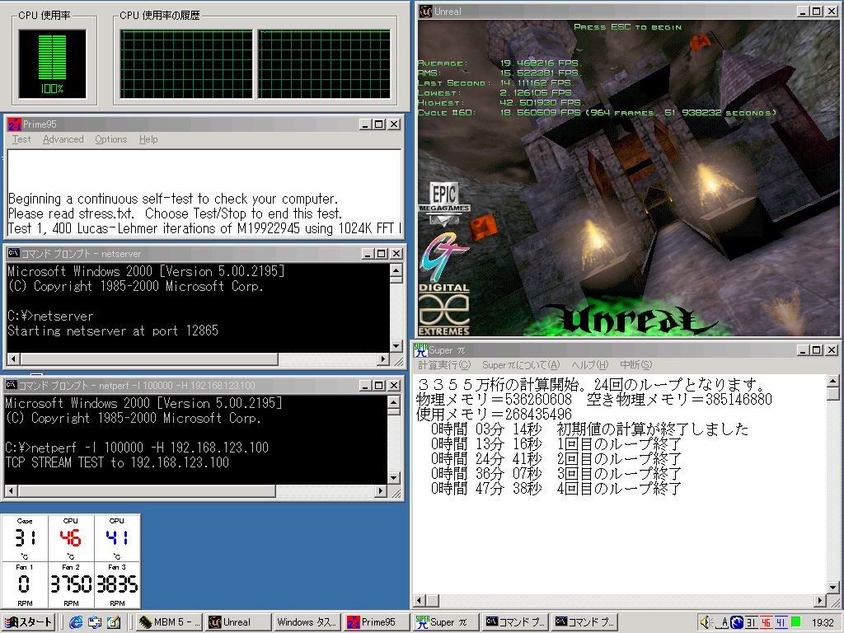Click the blue globe tray icon
Image resolution: width=844 pixels, height=633 pixels.
pos(736,623)
